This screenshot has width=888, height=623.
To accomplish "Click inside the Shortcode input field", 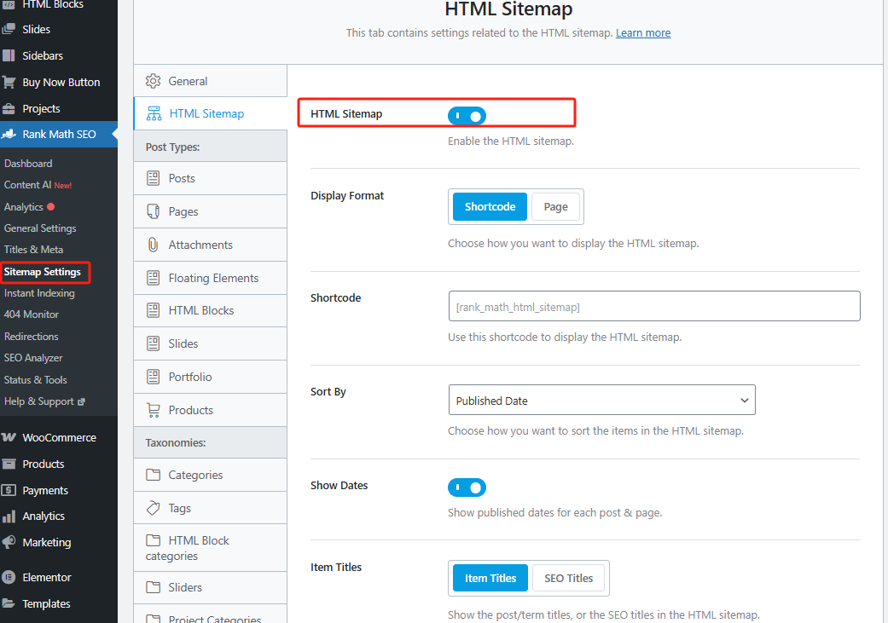I will [x=653, y=306].
